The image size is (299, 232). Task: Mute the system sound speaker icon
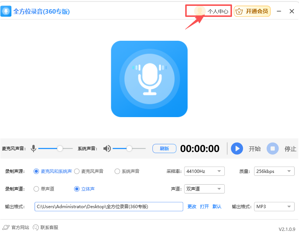pyautogui.click(x=107, y=149)
